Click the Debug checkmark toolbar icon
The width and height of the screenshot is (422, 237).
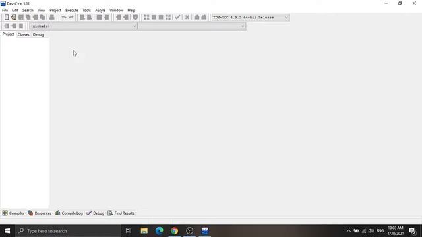(177, 18)
